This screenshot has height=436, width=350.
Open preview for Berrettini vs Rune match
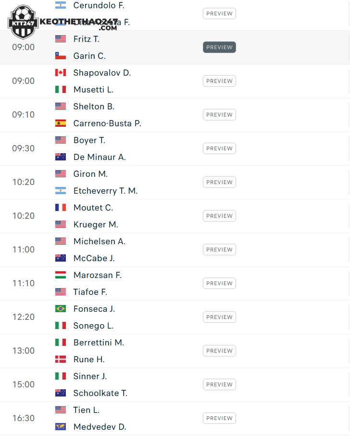tap(219, 351)
